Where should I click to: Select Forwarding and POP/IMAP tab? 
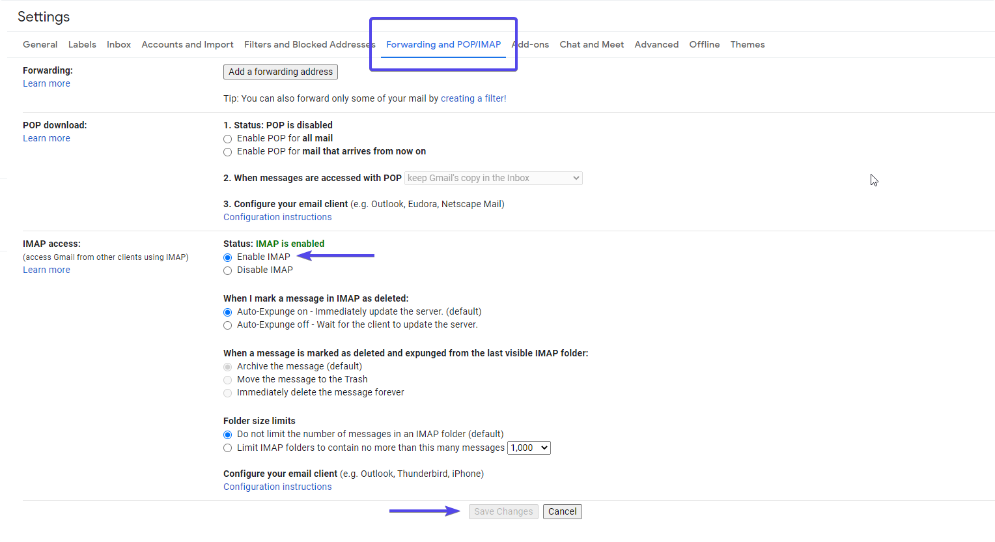click(x=443, y=44)
